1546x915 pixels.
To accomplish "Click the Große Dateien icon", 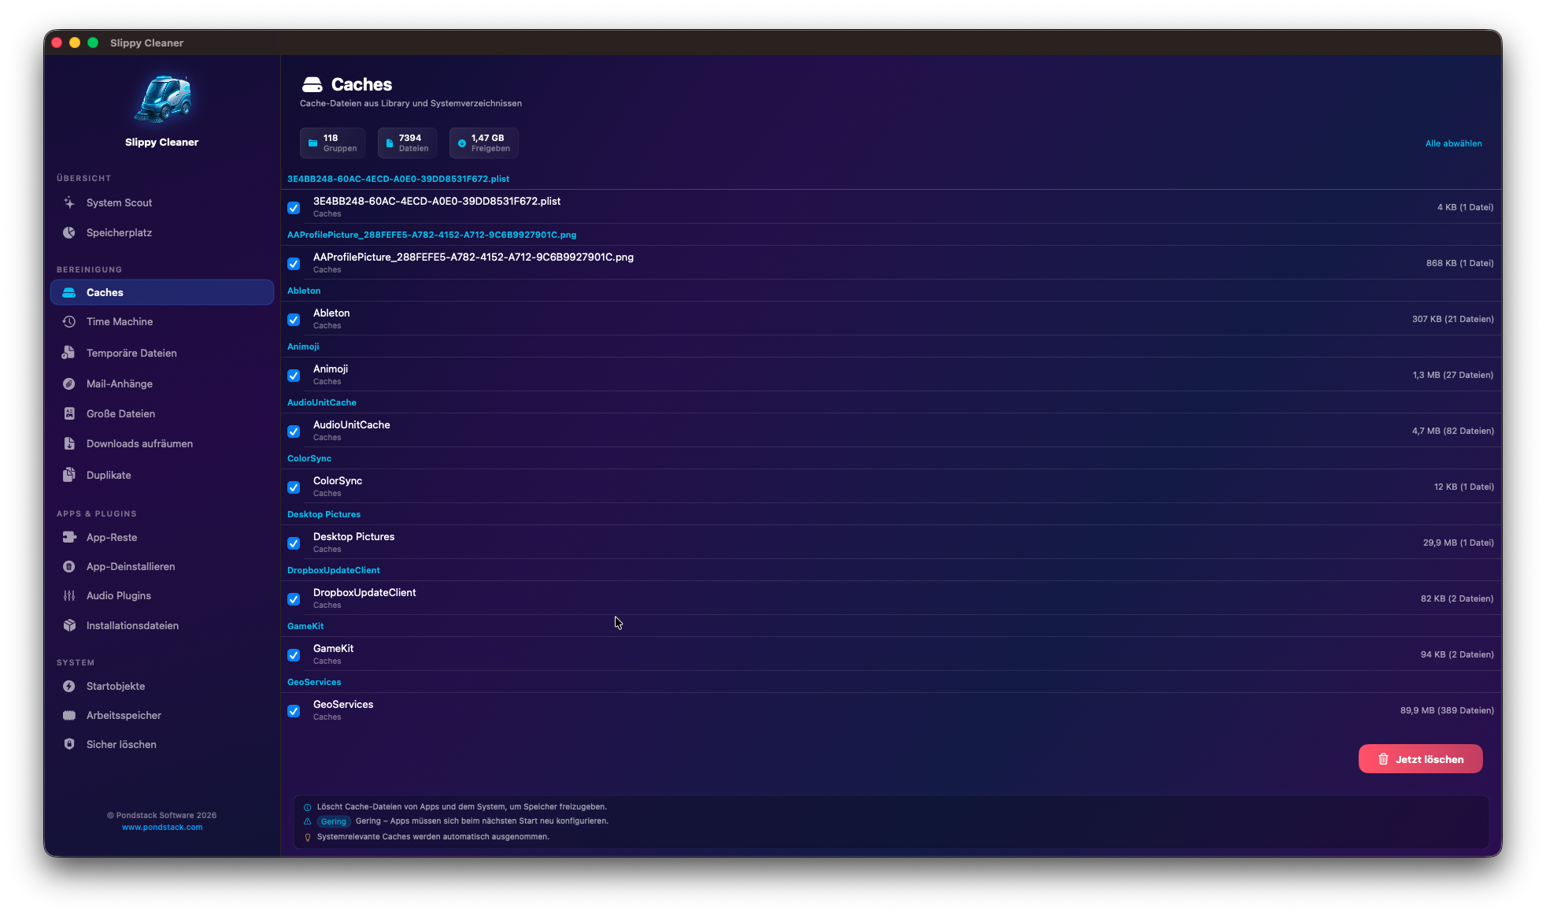I will pyautogui.click(x=69, y=413).
